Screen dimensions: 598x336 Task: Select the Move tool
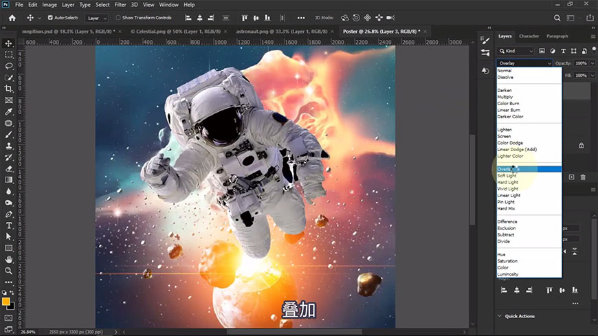click(x=8, y=43)
